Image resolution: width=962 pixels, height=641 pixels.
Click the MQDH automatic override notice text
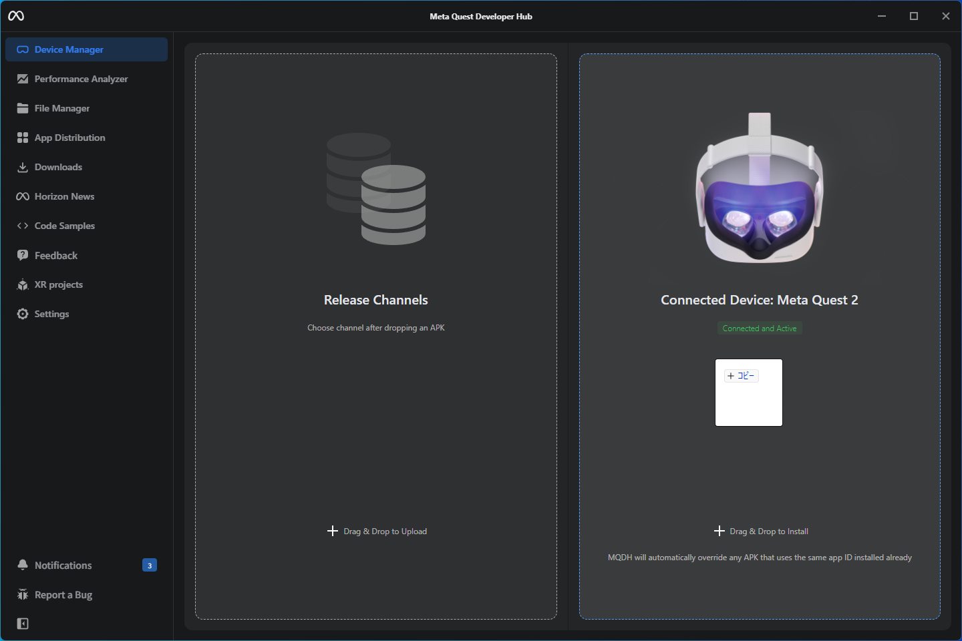[x=760, y=558]
